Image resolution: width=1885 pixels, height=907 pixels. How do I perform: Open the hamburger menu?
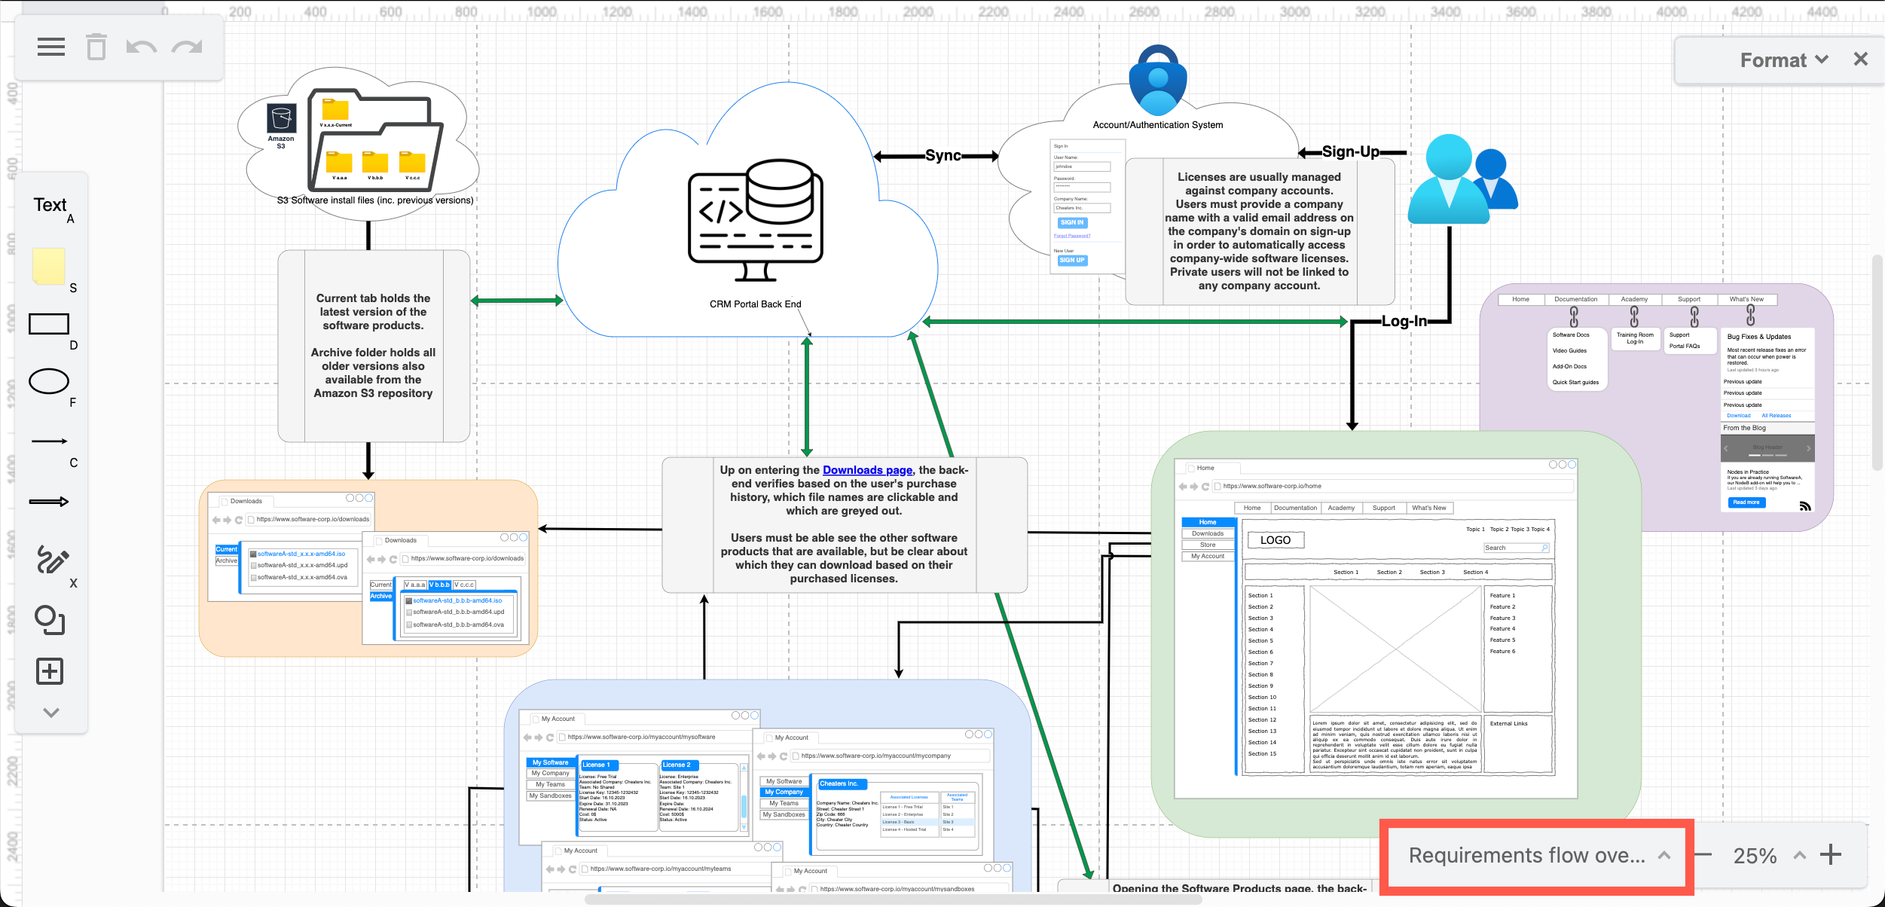pos(51,47)
